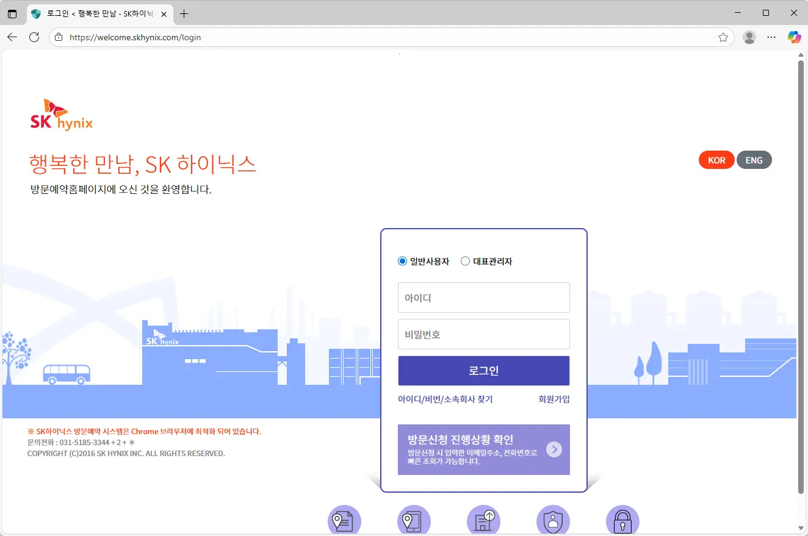
Task: Open browser profile avatar icon
Action: [x=749, y=37]
